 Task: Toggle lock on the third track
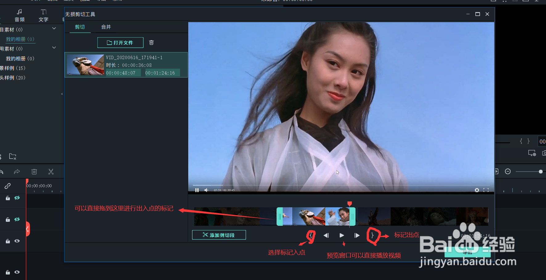pos(8,241)
